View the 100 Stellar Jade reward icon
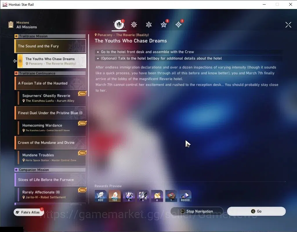Image resolution: width=297 pixels, height=232 pixels. 115,196
